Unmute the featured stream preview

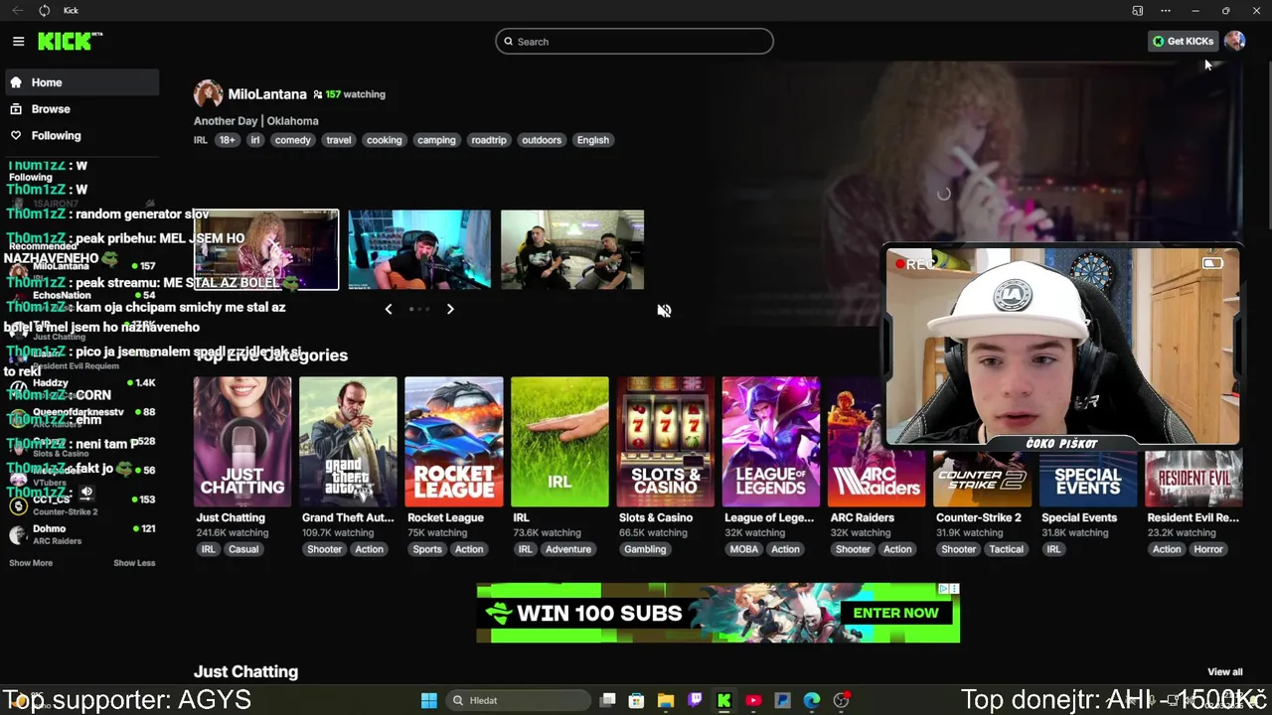(x=664, y=311)
